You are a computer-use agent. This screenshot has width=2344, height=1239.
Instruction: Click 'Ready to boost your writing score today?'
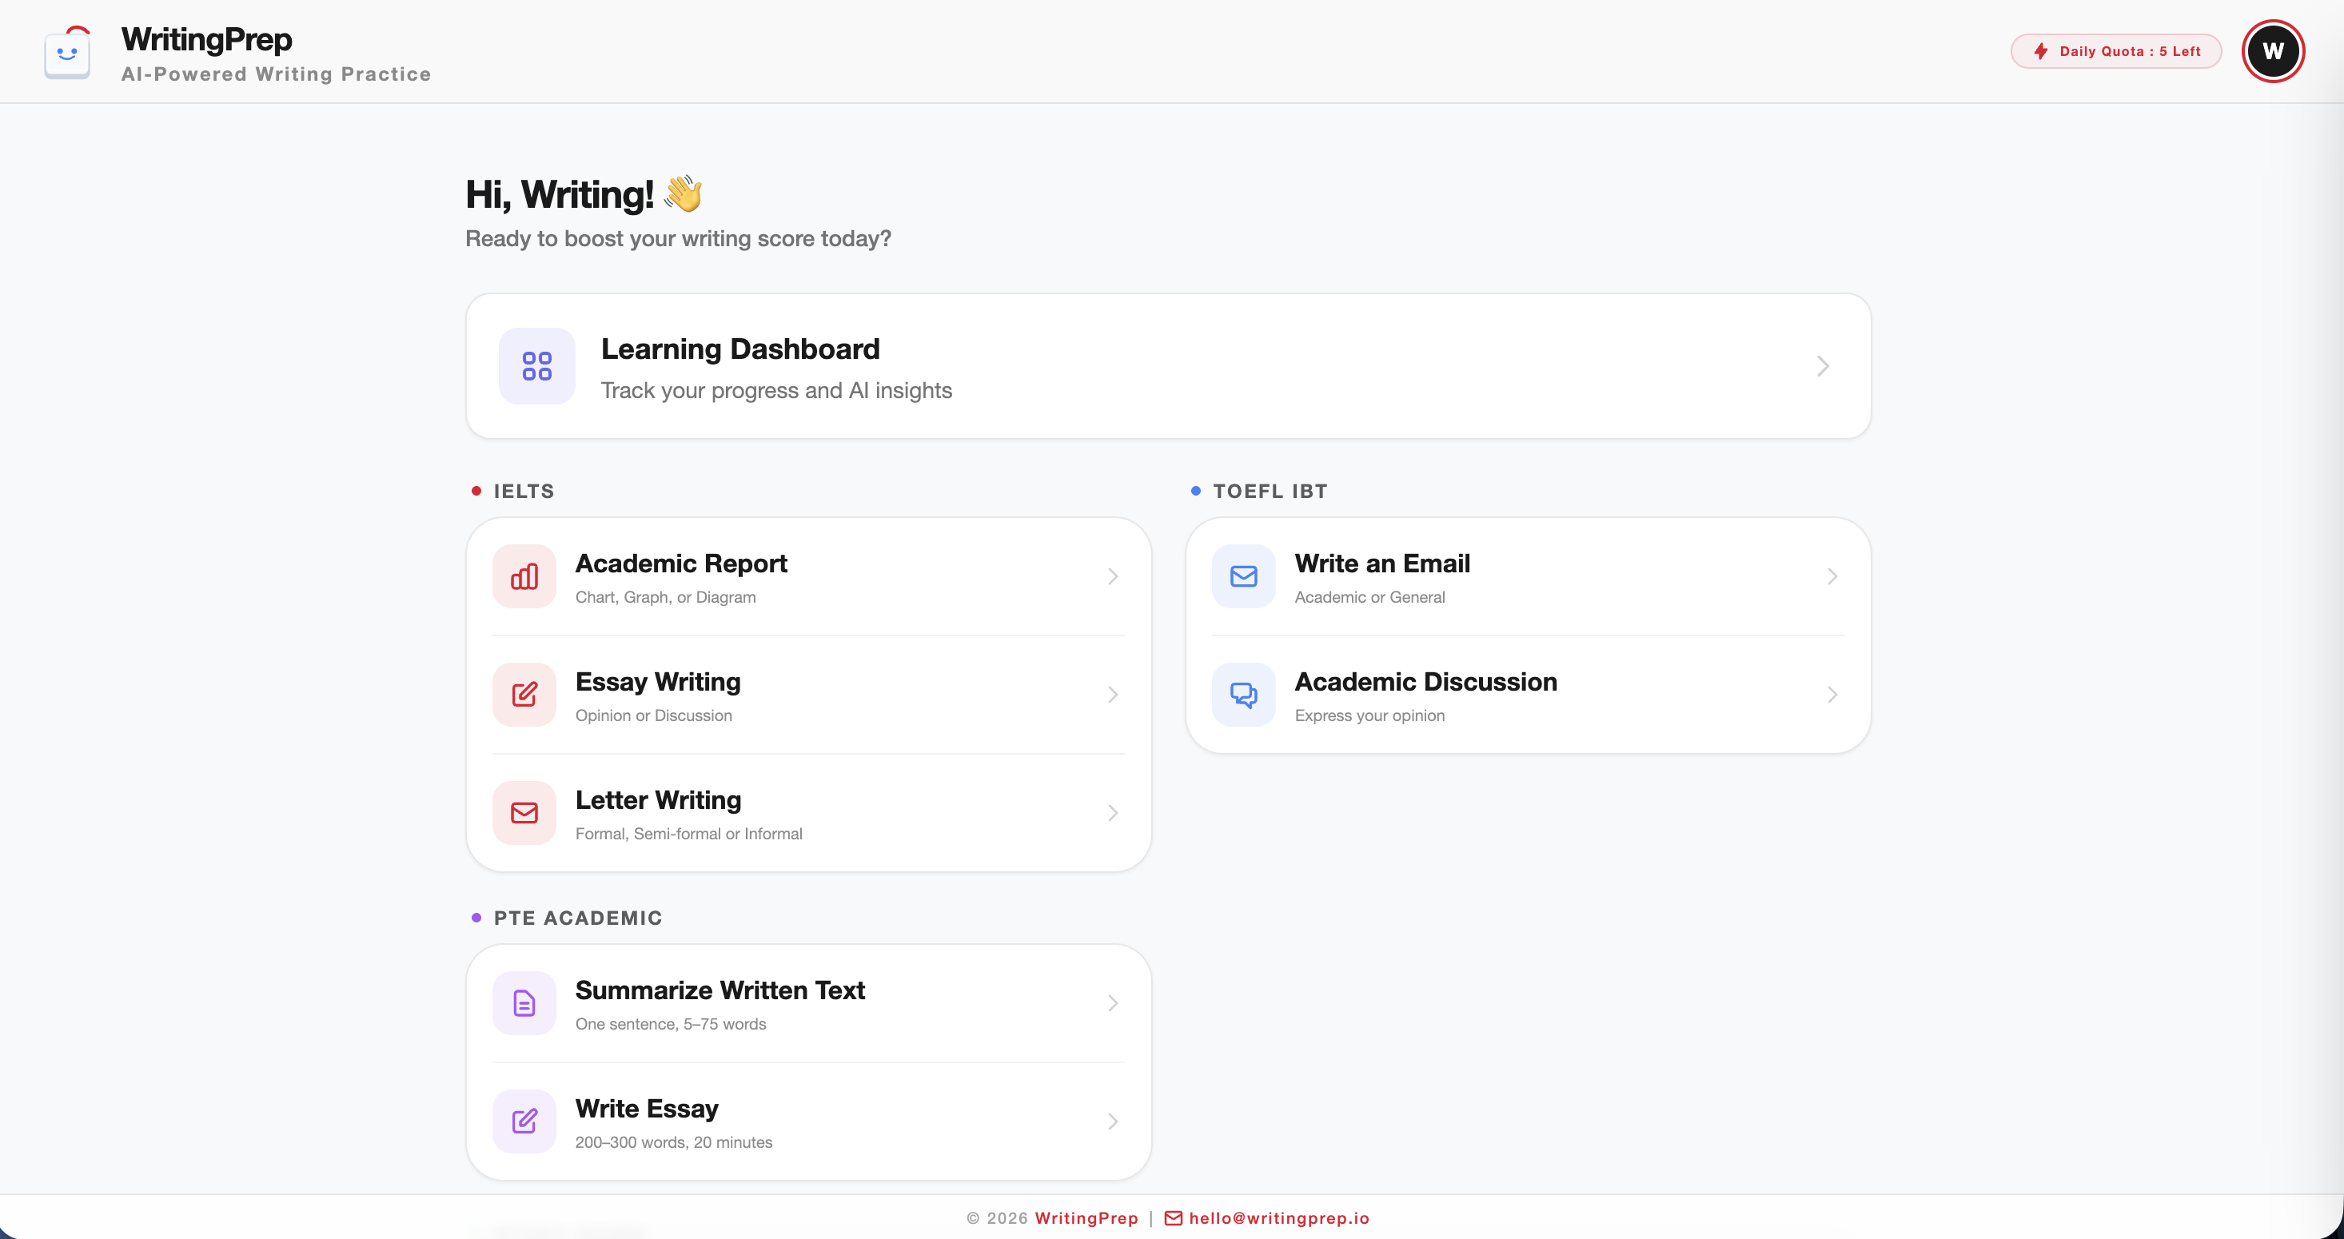coord(678,238)
